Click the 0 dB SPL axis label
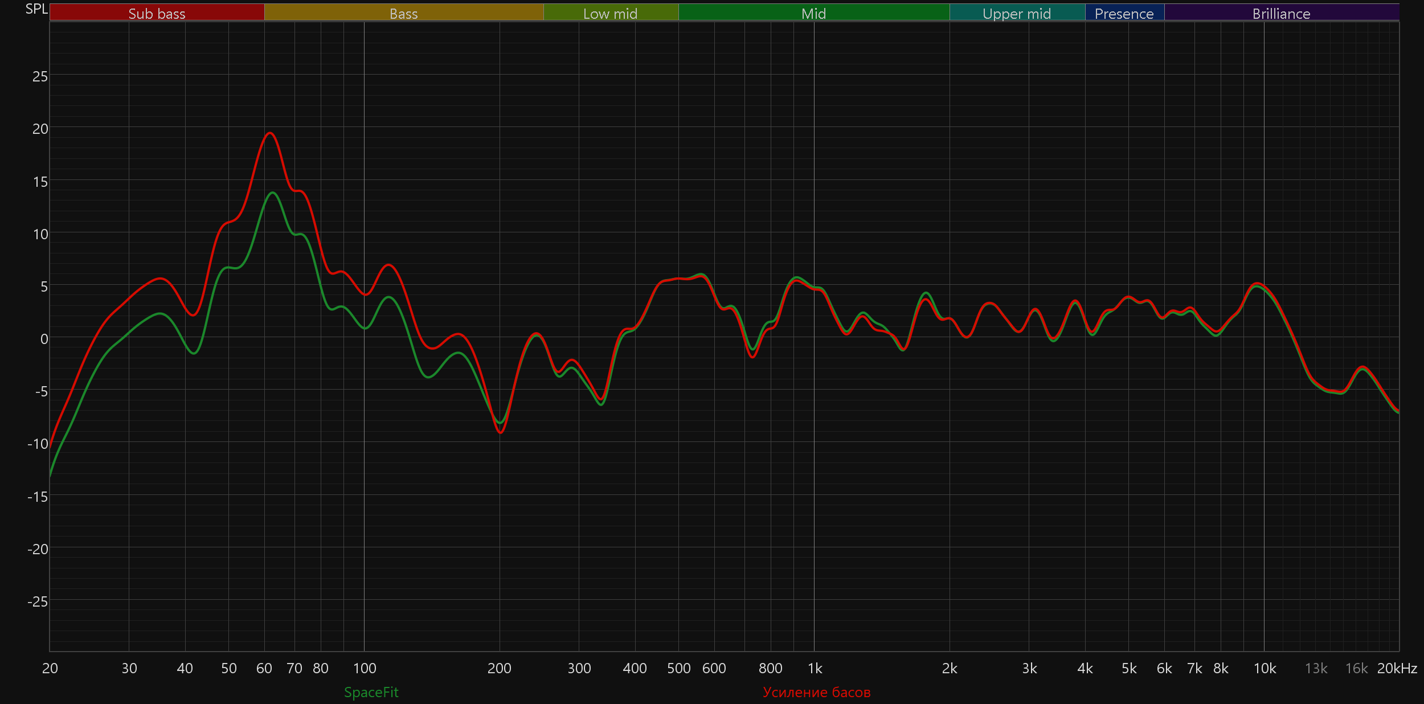The width and height of the screenshot is (1424, 704). [44, 339]
